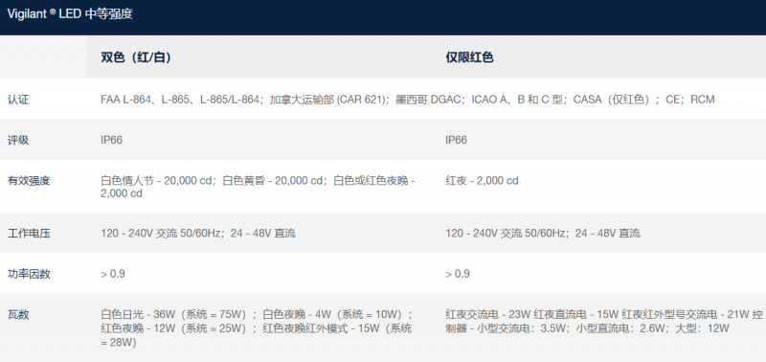Click the IP66 rating under 仅限红色 column
766x362 pixels.
pyautogui.click(x=457, y=140)
